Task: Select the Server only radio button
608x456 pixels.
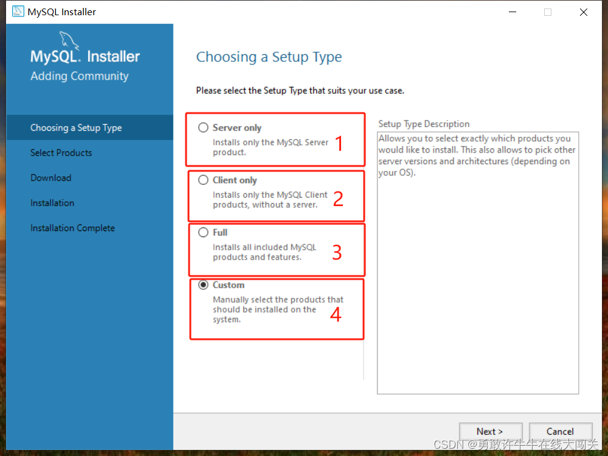Action: [x=203, y=128]
